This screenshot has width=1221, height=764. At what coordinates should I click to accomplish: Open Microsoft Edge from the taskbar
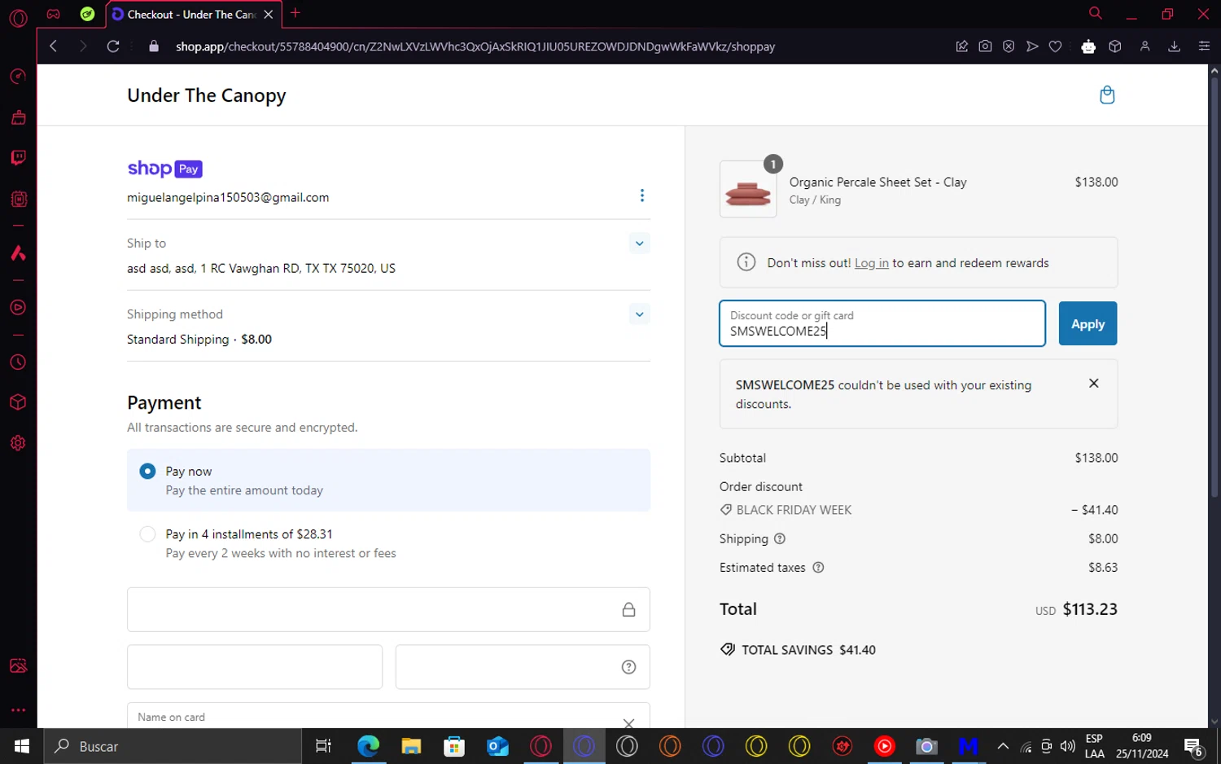point(368,746)
